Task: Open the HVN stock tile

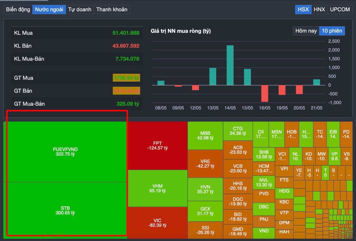Action: 205,189
